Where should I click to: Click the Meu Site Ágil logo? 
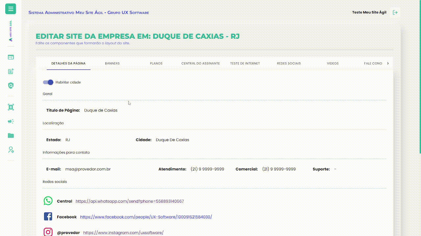(11, 31)
